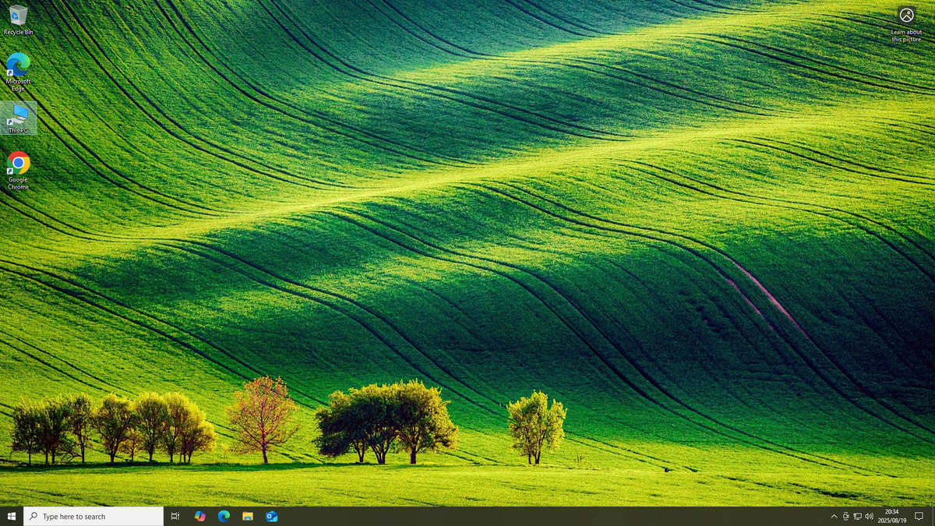Click the Learn about this picture icon
935x526 pixels.
coord(906,17)
